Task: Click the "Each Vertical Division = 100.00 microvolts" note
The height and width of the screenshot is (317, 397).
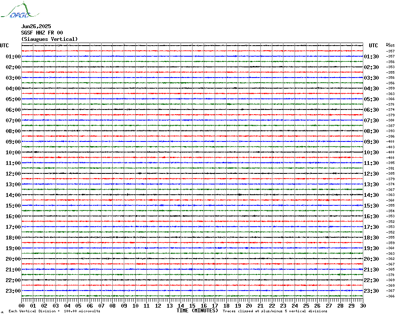Action: pyautogui.click(x=55, y=311)
